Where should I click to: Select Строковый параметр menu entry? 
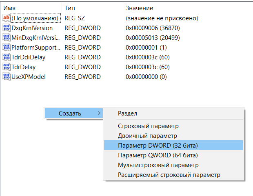click(148, 126)
